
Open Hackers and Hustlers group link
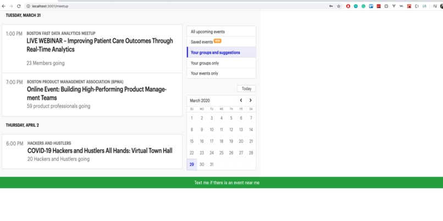(x=49, y=143)
